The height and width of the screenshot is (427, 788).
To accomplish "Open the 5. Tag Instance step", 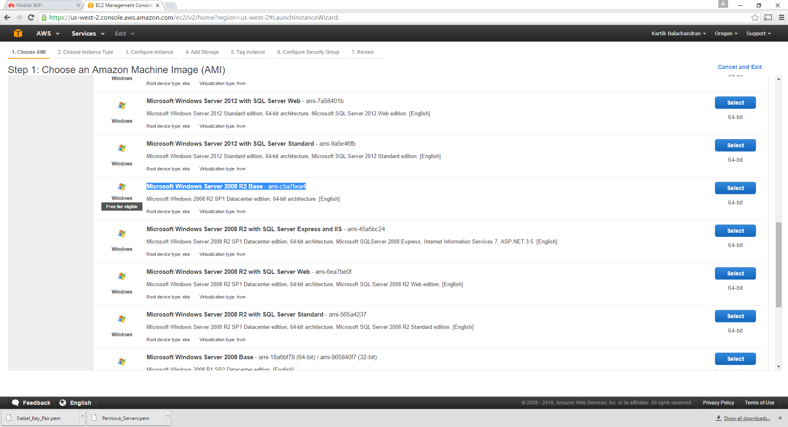I will (248, 52).
